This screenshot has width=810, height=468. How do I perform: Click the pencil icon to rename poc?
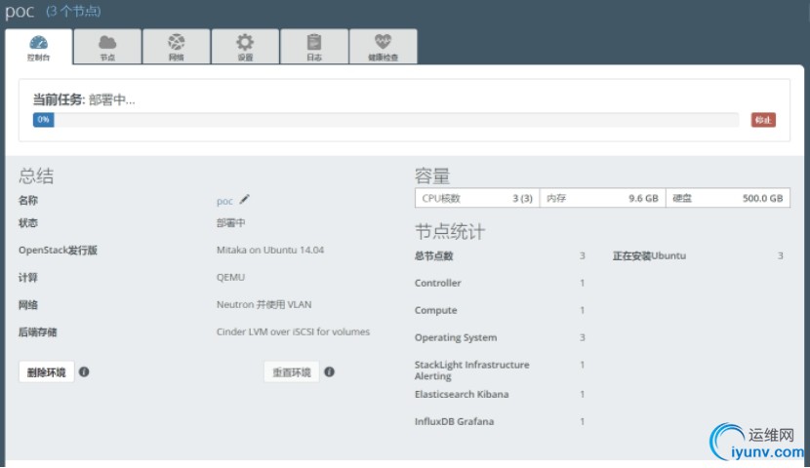[244, 199]
